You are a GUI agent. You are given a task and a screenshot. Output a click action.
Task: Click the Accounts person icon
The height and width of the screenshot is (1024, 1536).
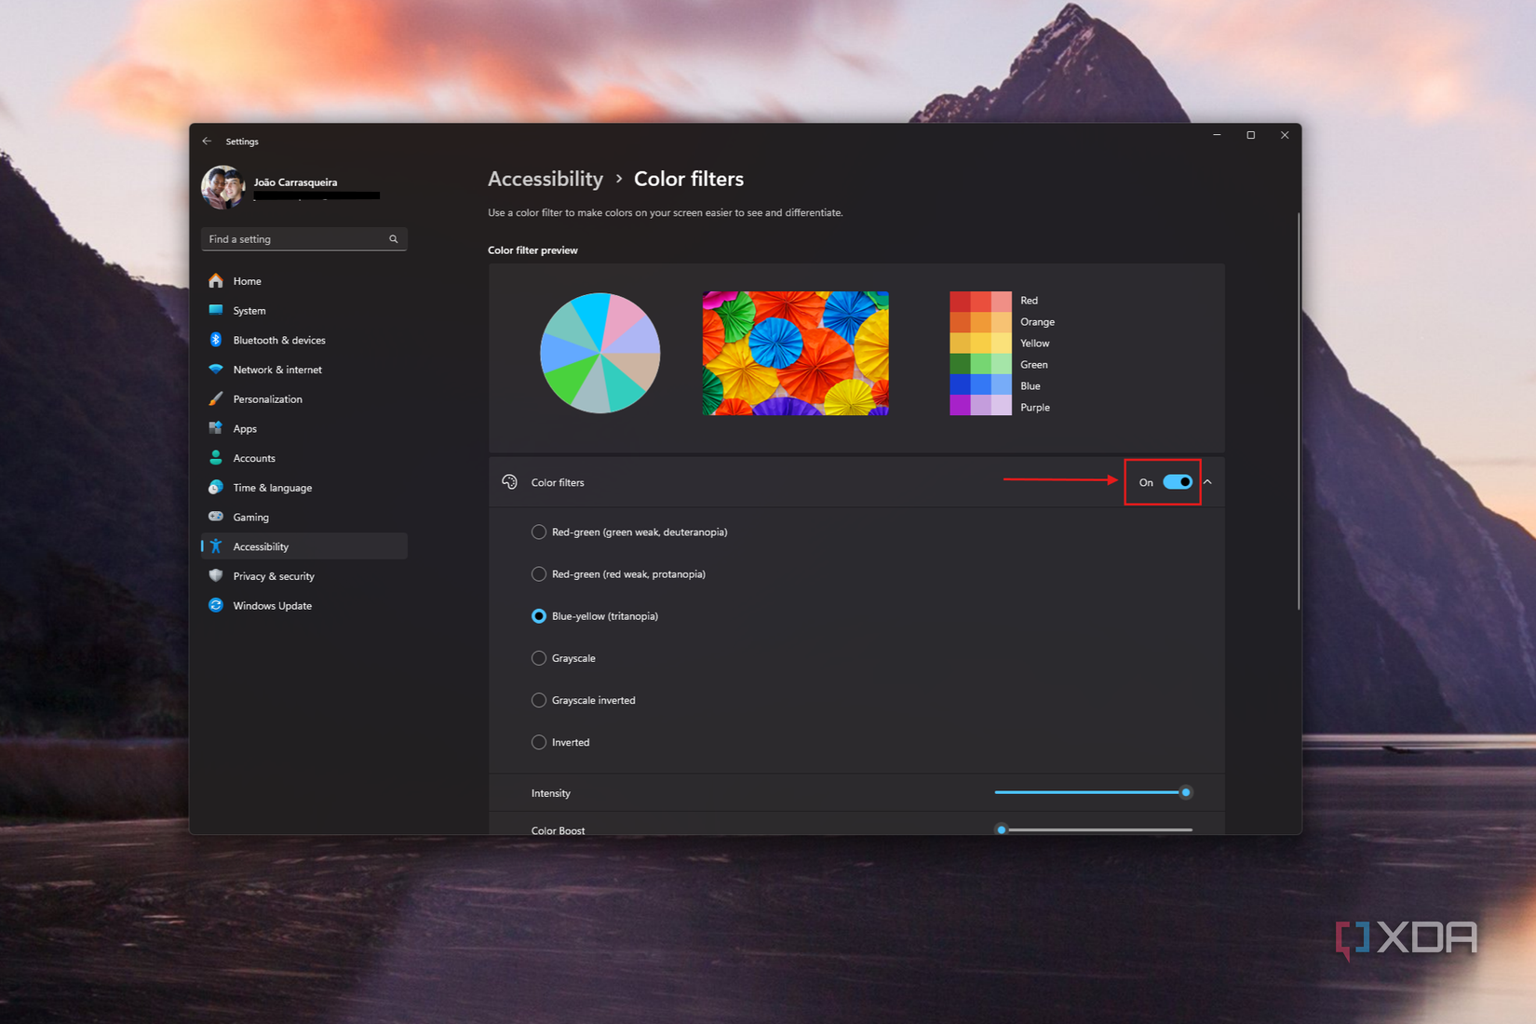point(216,458)
